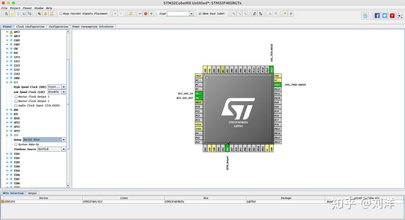Click inside the Find input field
Image resolution: width=405 pixels, height=220 pixels.
[178, 13]
